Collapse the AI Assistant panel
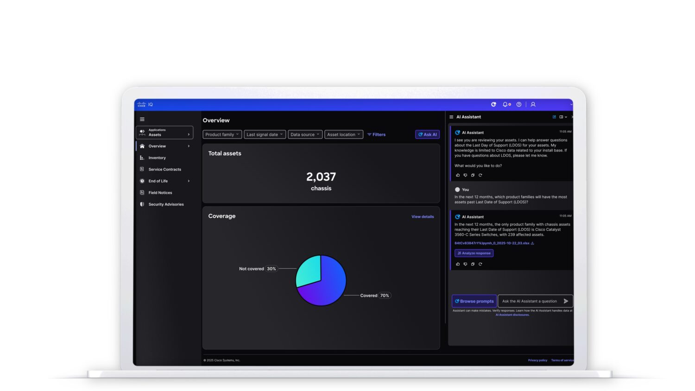The height and width of the screenshot is (391, 695). [573, 117]
